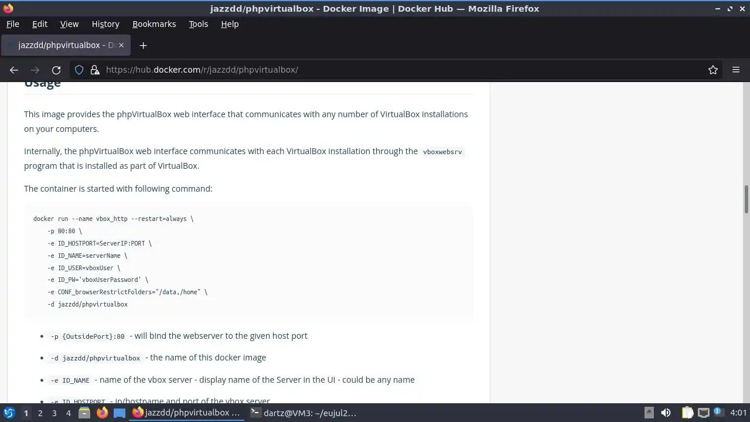This screenshot has height=422, width=750.
Task: Go back with the browser back arrow
Action: (14, 70)
